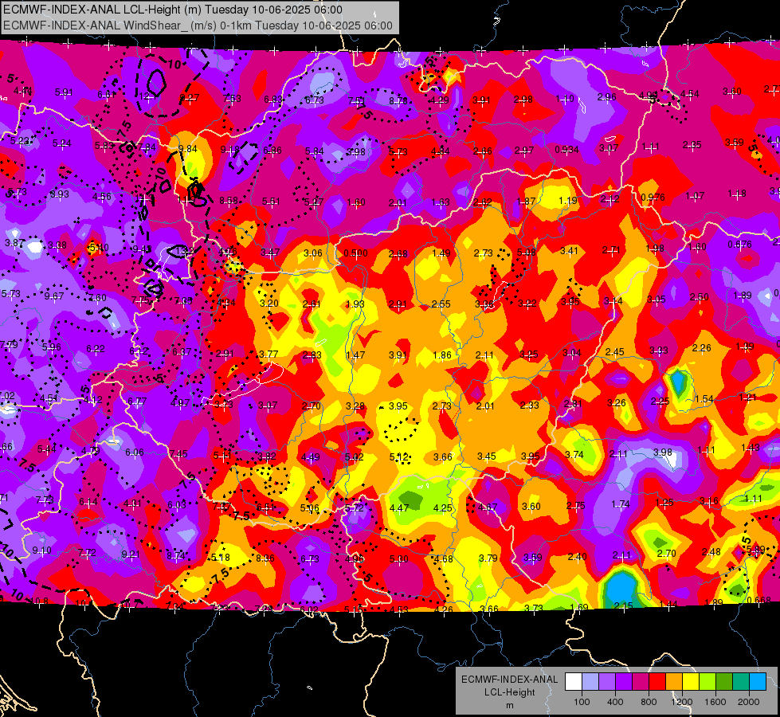
Task: Click the grid value 8.74
Action: click(176, 556)
